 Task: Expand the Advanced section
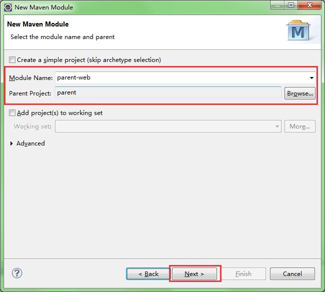[11, 143]
